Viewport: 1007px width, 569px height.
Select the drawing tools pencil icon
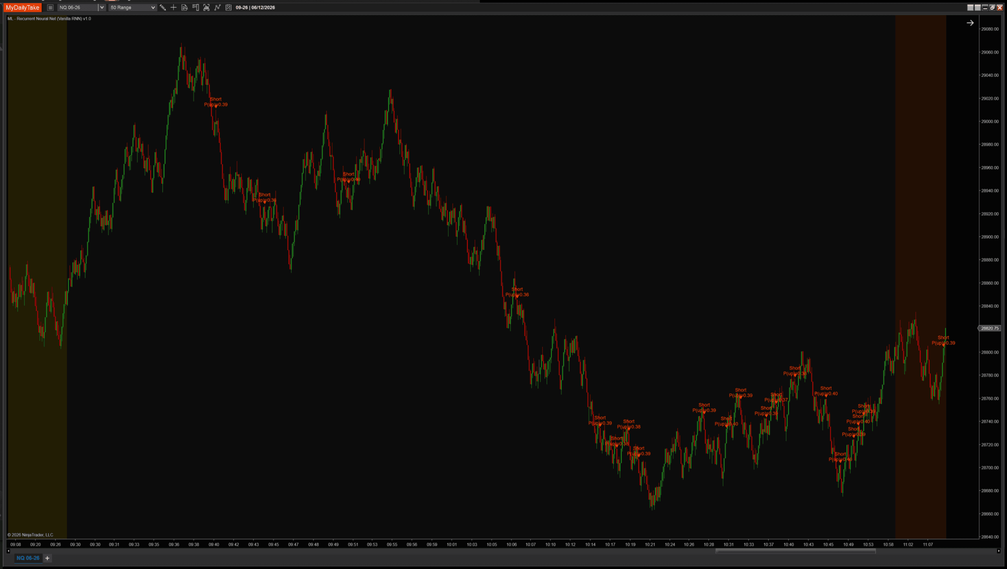pos(162,7)
